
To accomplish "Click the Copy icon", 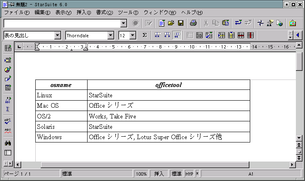I will [216, 23].
